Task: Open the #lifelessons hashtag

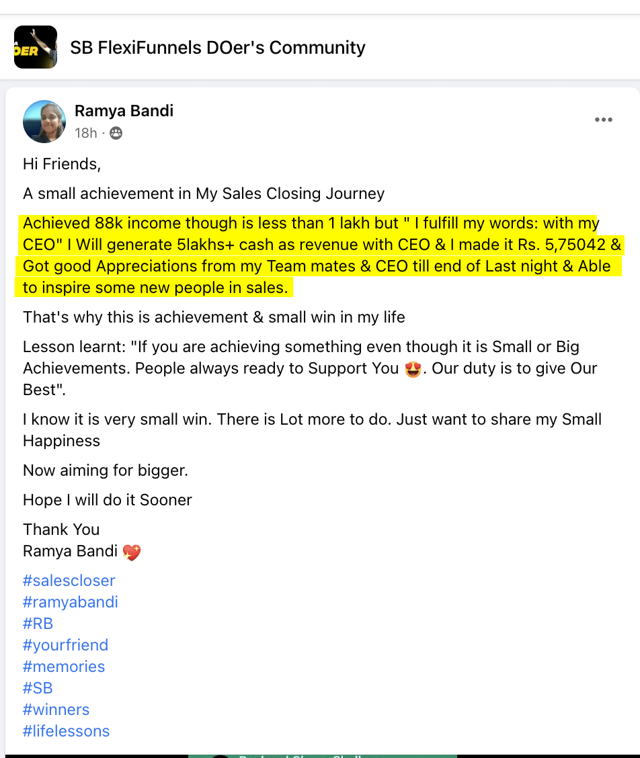Action: pos(66,730)
